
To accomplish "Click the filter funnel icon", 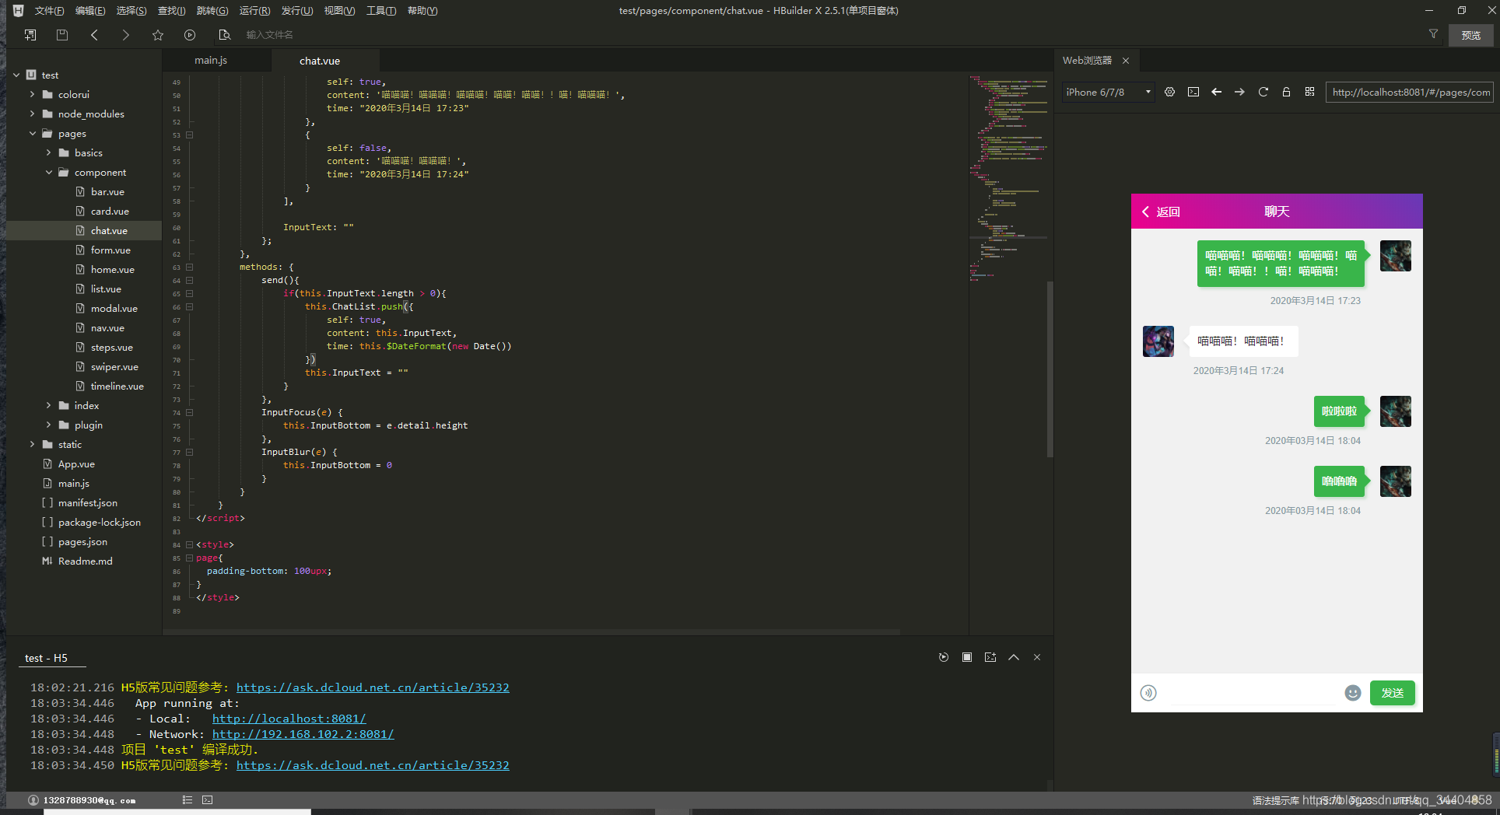I will pyautogui.click(x=1433, y=34).
